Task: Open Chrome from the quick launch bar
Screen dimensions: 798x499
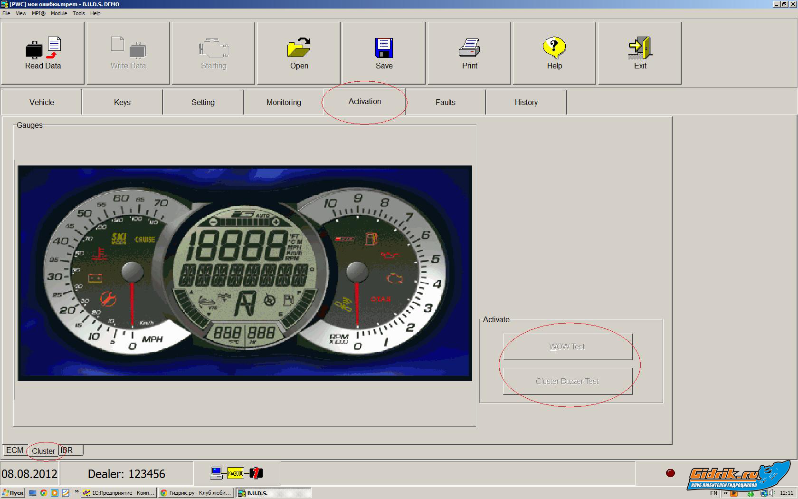Action: 44,493
